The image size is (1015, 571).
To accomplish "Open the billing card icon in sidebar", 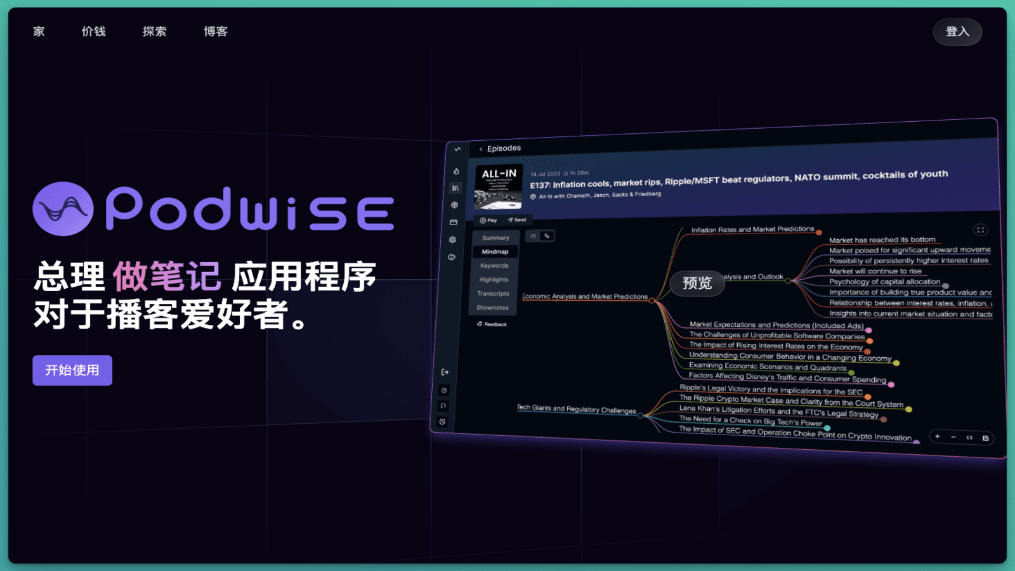I will [454, 222].
